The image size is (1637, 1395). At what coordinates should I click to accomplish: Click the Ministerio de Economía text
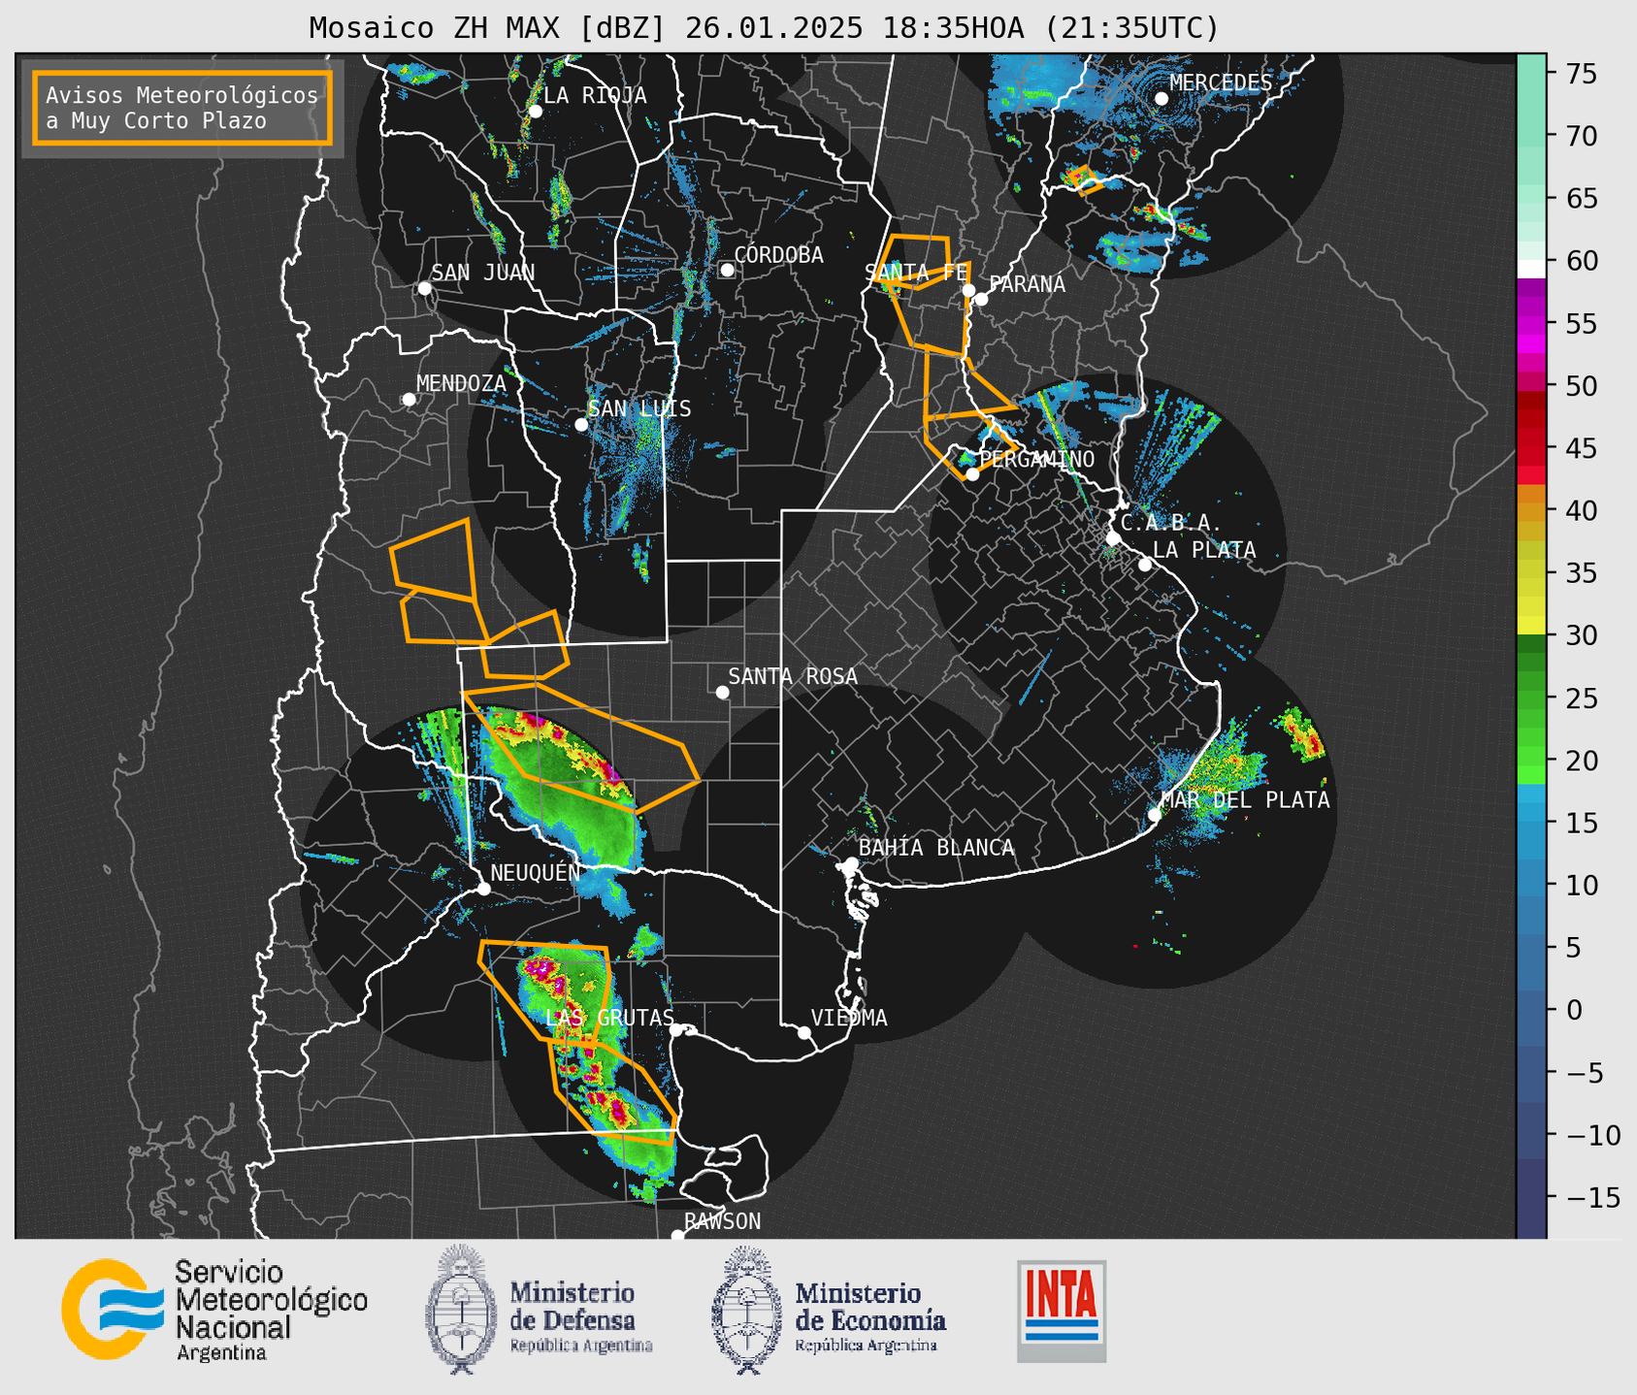tap(869, 1317)
